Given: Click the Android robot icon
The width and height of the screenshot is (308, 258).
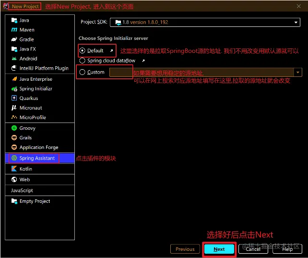Looking at the screenshot, I should click(x=14, y=59).
